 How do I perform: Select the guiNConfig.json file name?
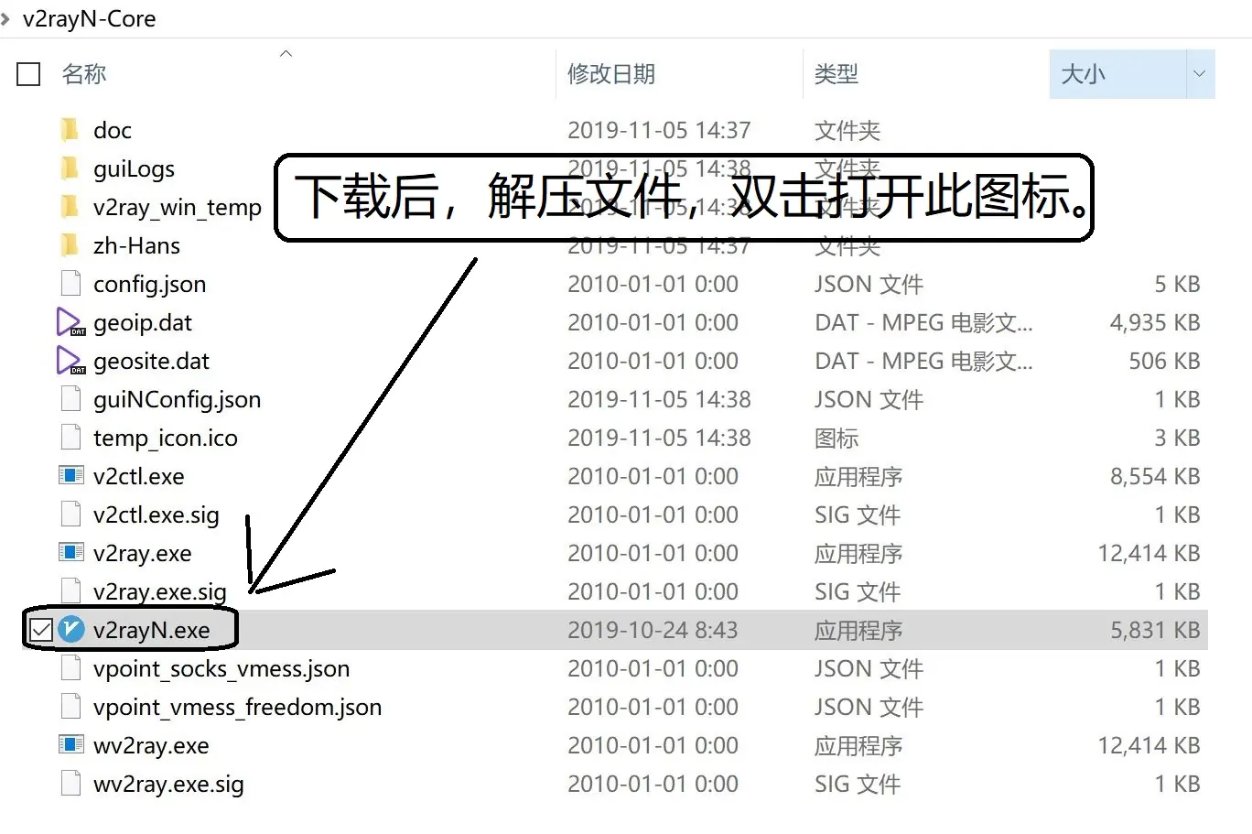point(177,399)
